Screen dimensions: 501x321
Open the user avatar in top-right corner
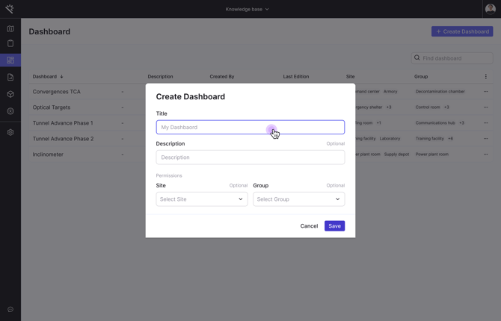[491, 9]
